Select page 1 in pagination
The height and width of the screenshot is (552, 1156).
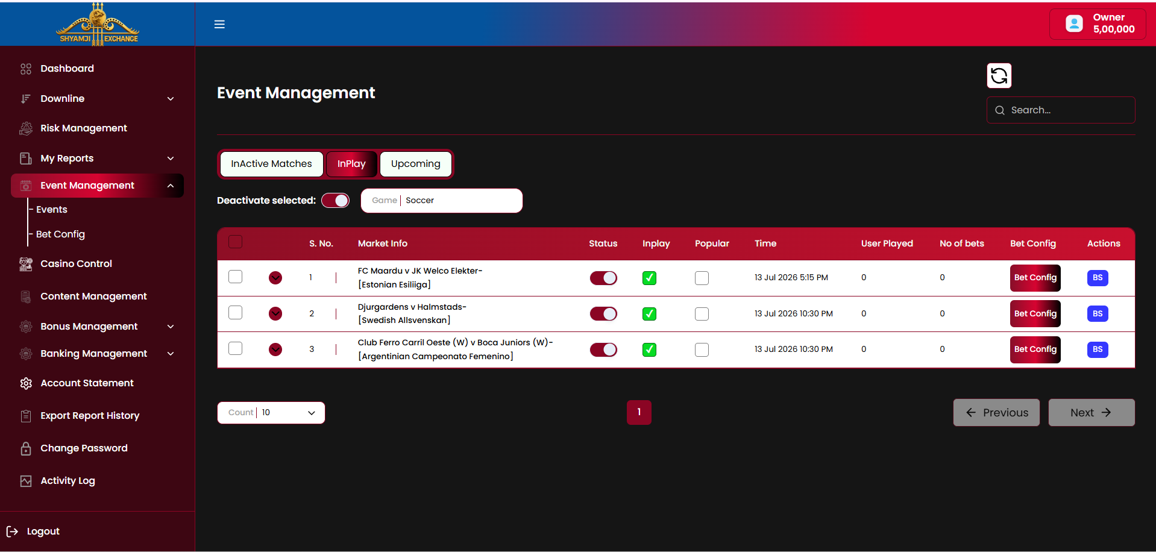(639, 413)
